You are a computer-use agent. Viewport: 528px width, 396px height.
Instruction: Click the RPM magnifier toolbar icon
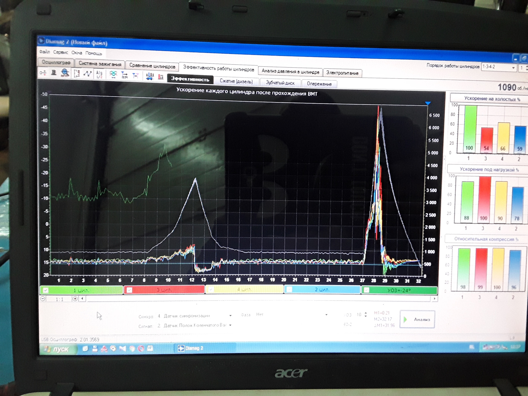pyautogui.click(x=65, y=73)
